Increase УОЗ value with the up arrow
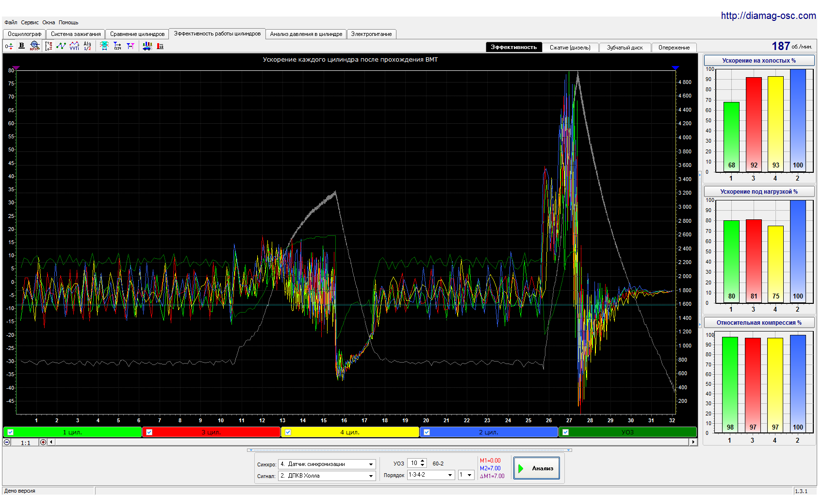Screen dimensions: 823x497 pyautogui.click(x=423, y=461)
